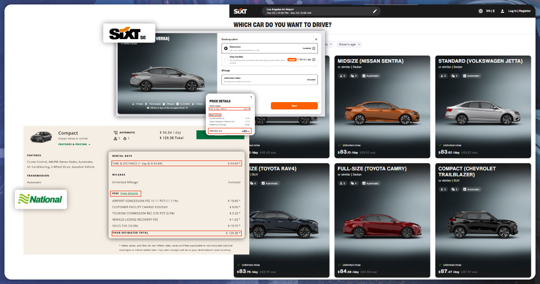
Task: Click the globe language icon
Action: pos(481,11)
